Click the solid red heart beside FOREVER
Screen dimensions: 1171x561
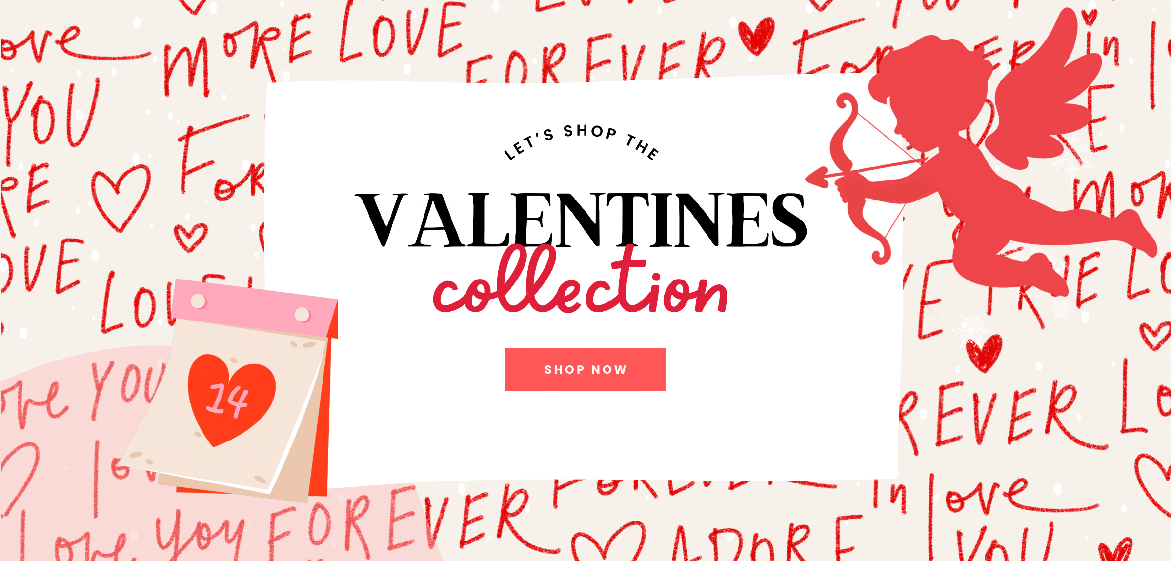point(756,35)
